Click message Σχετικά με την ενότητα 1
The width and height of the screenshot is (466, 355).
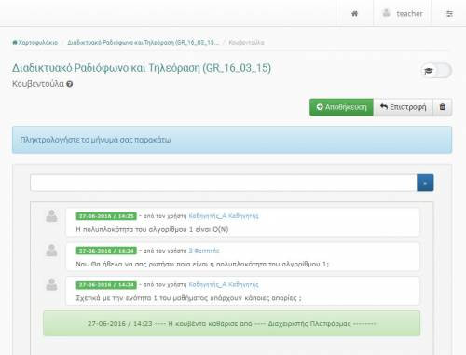pyautogui.click(x=188, y=298)
